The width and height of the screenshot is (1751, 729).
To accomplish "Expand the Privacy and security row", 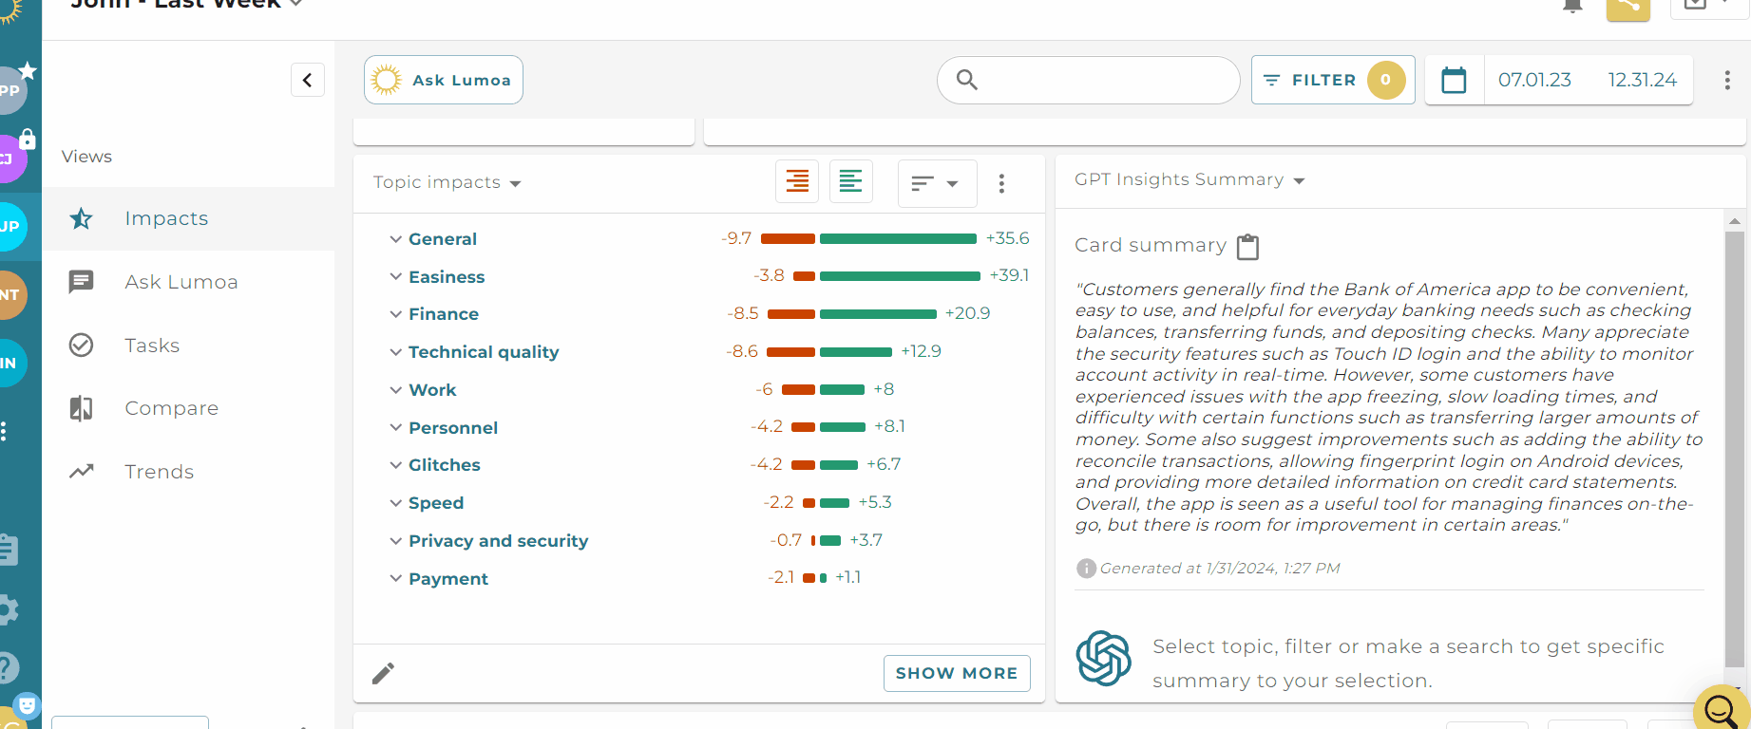I will click(395, 541).
